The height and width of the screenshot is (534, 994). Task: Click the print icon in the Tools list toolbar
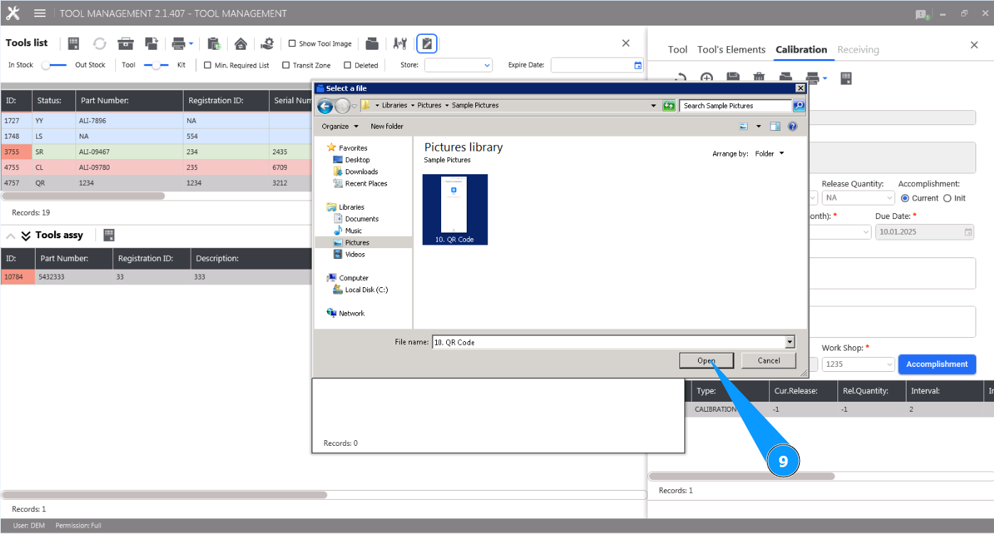(180, 43)
